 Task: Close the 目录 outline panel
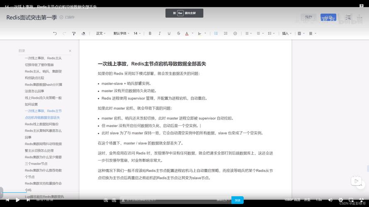pos(70,51)
